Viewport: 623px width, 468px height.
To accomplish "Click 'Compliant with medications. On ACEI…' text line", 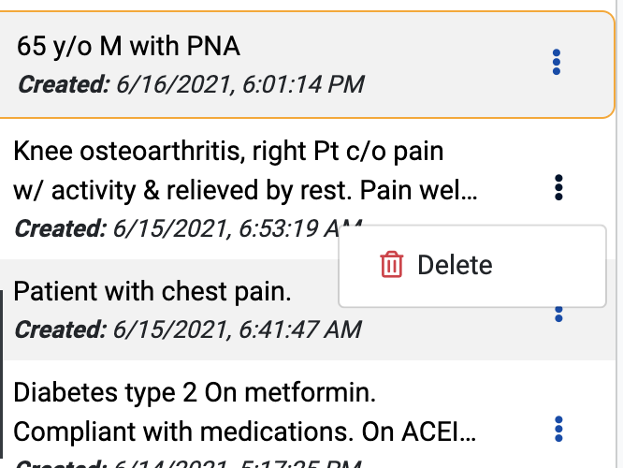I will 244,431.
